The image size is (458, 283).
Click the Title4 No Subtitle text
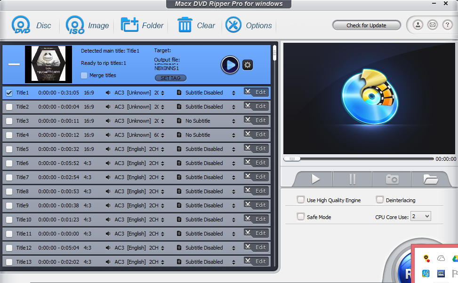point(198,135)
